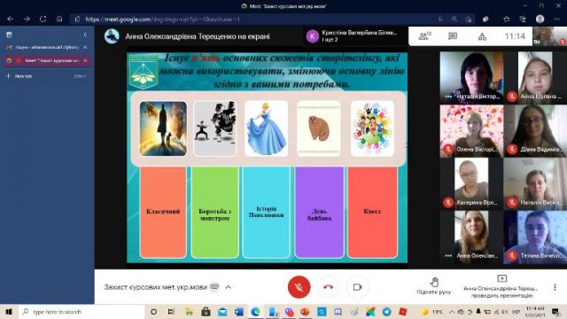Toggle captions next to meeting title

pyautogui.click(x=214, y=287)
